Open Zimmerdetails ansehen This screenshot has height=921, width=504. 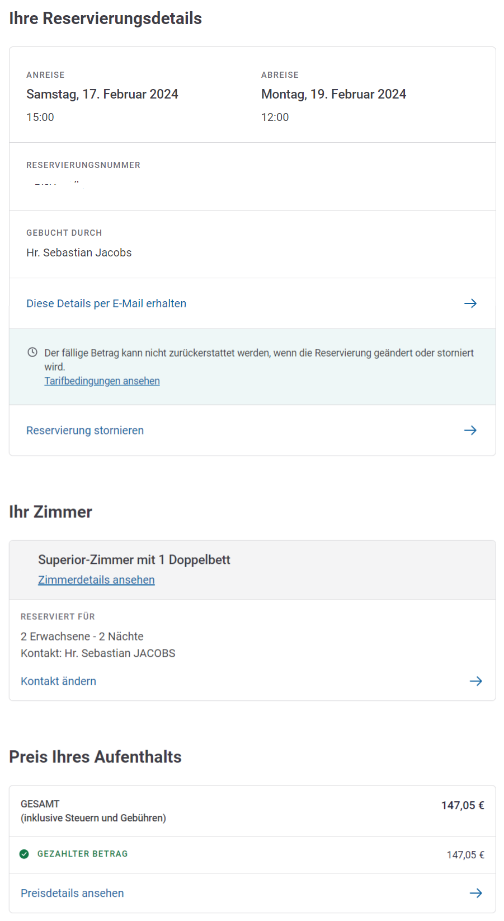(96, 580)
